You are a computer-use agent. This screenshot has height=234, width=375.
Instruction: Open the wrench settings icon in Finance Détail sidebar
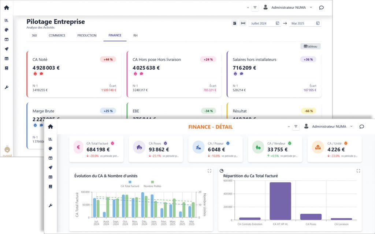click(51, 206)
